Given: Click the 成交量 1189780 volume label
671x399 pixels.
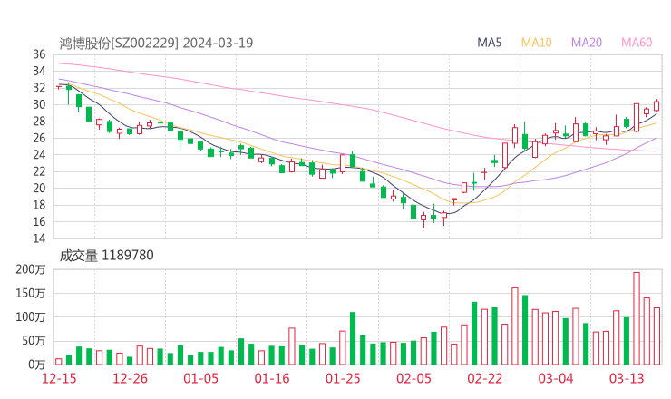Looking at the screenshot, I should click(x=106, y=255).
